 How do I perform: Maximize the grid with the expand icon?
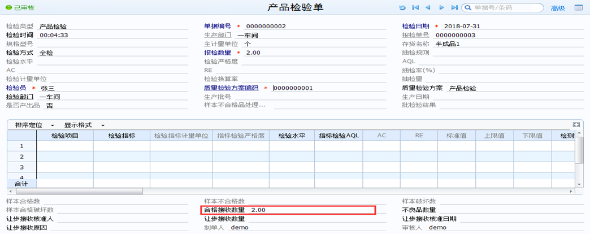[576, 125]
